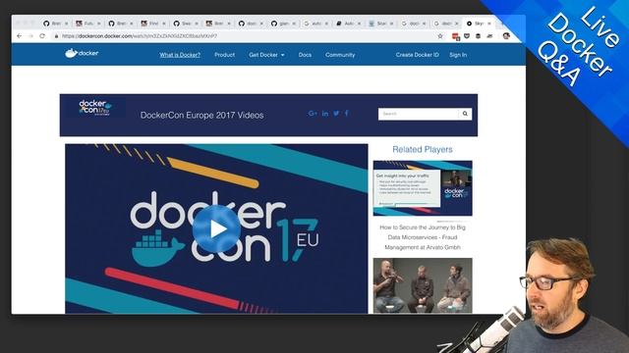Image resolution: width=629 pixels, height=353 pixels.
Task: Open the Chrome profile avatar
Action: pyautogui.click(x=506, y=36)
